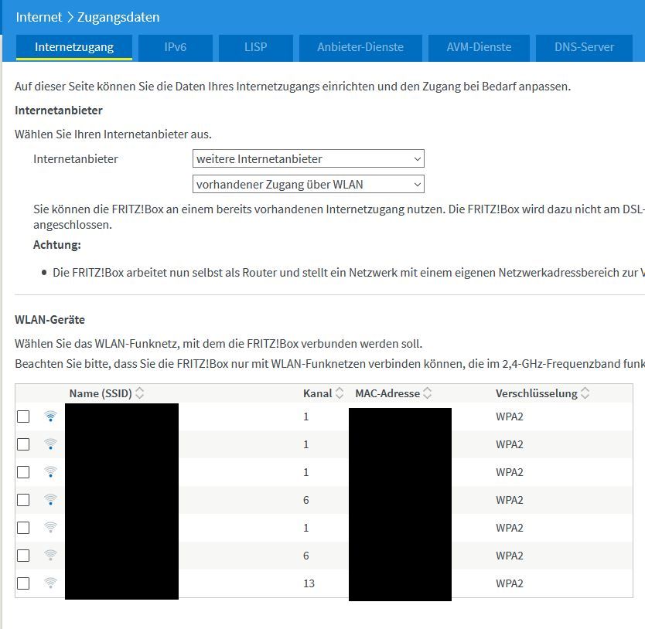Go to the AVM-Dienste tab
Viewport: 645px width, 629px height.
pyautogui.click(x=479, y=47)
